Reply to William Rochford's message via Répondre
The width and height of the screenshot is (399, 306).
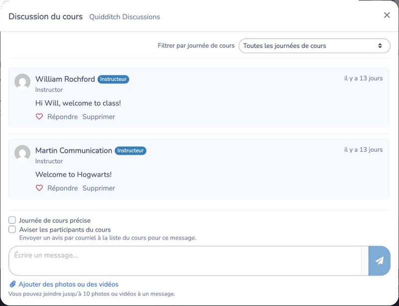(x=63, y=117)
